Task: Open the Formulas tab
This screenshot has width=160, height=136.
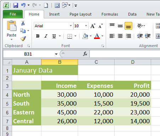Action: (x=110, y=14)
